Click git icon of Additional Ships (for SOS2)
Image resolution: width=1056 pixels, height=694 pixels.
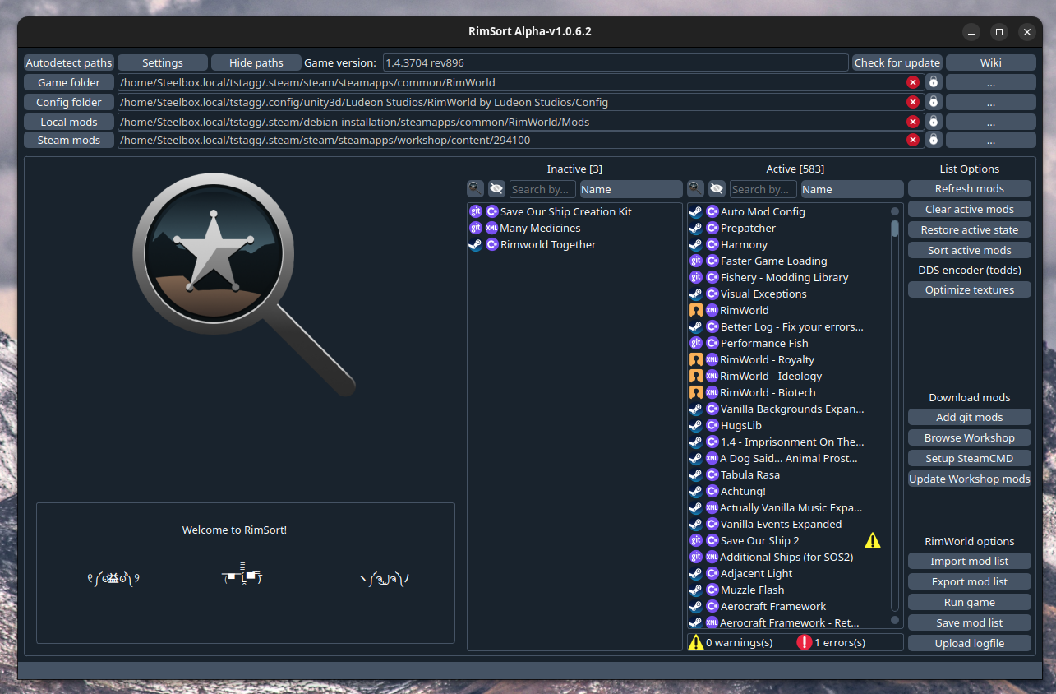coord(696,557)
